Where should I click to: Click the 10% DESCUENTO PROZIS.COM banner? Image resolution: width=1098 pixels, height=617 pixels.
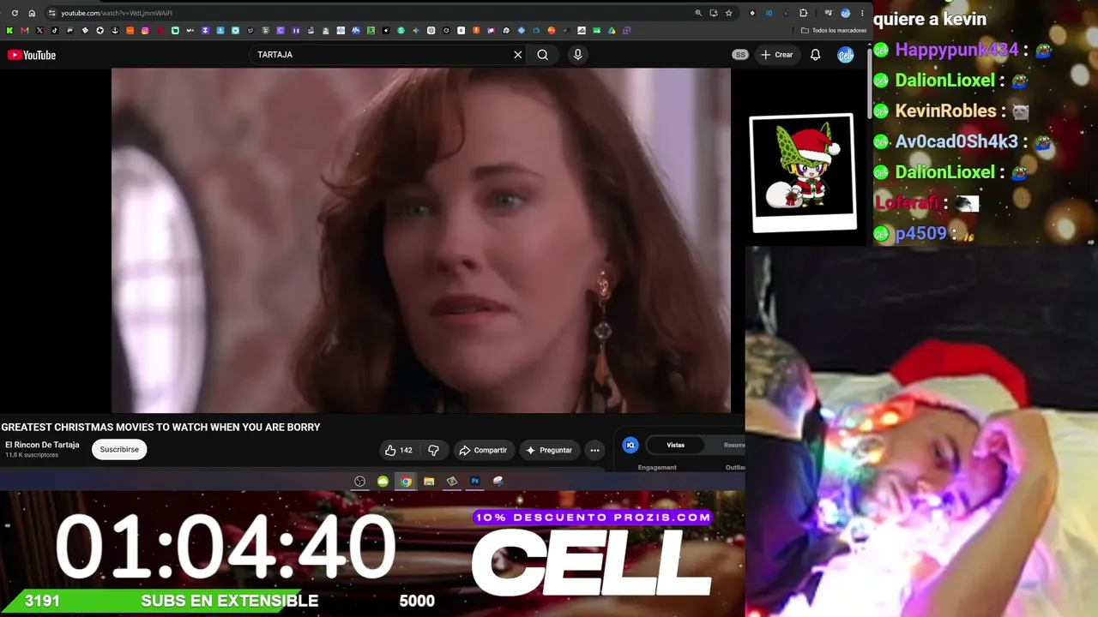pos(593,517)
